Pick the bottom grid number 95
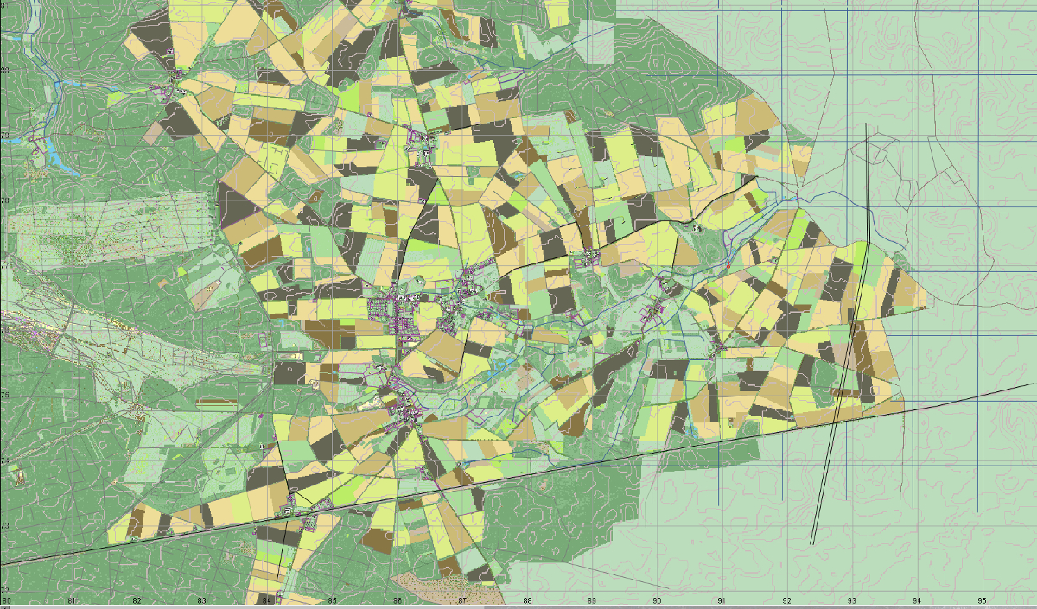 [x=982, y=600]
